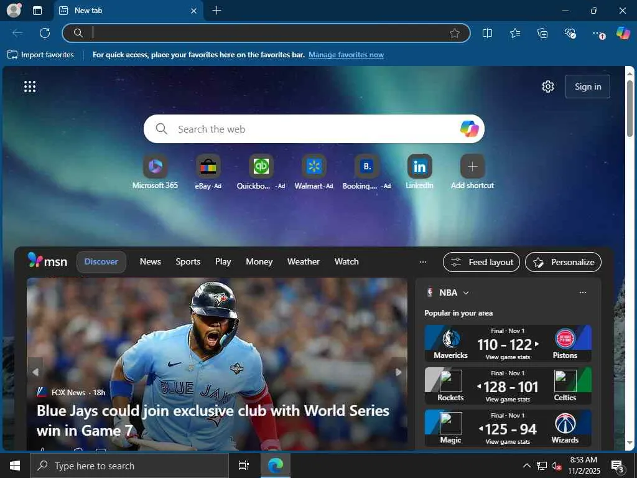Open the tab actions menu icon
Image resolution: width=637 pixels, height=478 pixels.
[37, 11]
